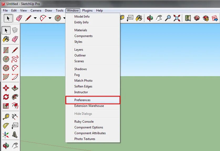Select the Outliner menu entry
This screenshot has width=220, height=151.
tap(93, 55)
